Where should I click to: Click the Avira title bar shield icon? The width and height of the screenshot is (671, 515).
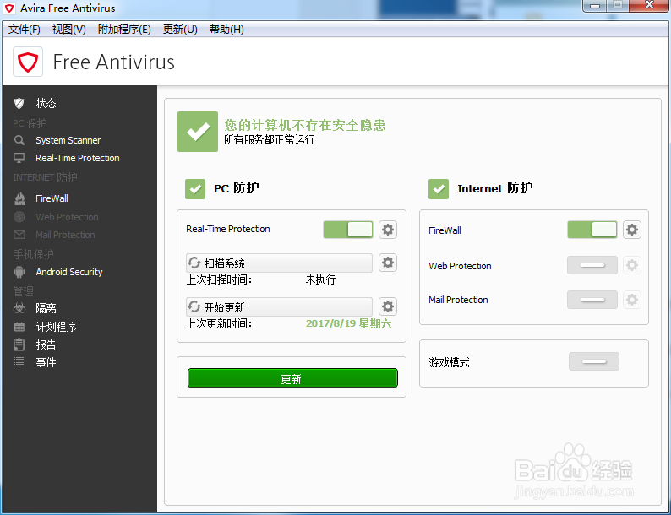click(x=9, y=8)
